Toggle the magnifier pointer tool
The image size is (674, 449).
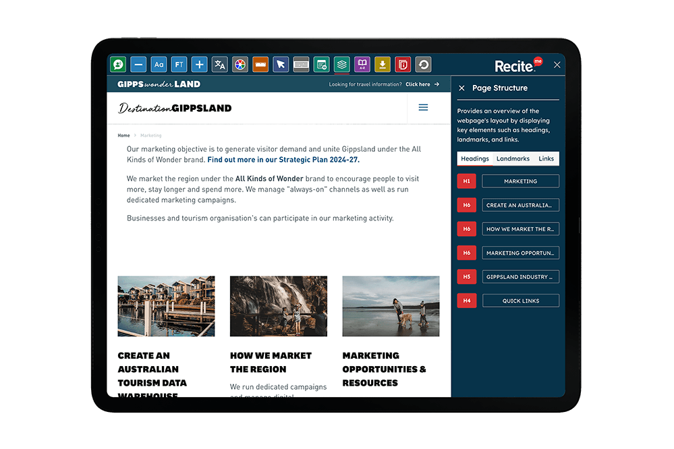tap(281, 64)
